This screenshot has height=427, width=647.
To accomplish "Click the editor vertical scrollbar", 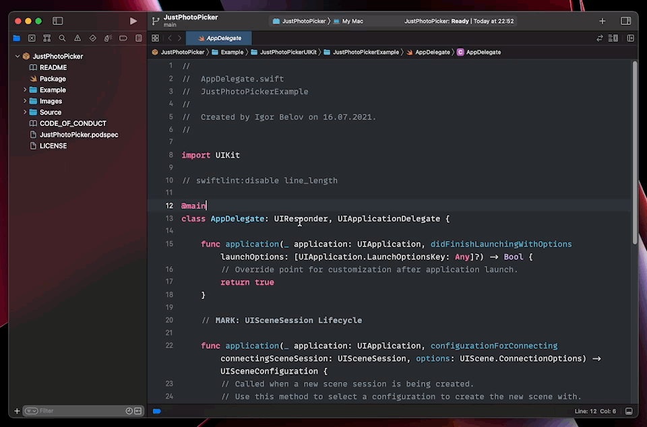I will coord(635,152).
